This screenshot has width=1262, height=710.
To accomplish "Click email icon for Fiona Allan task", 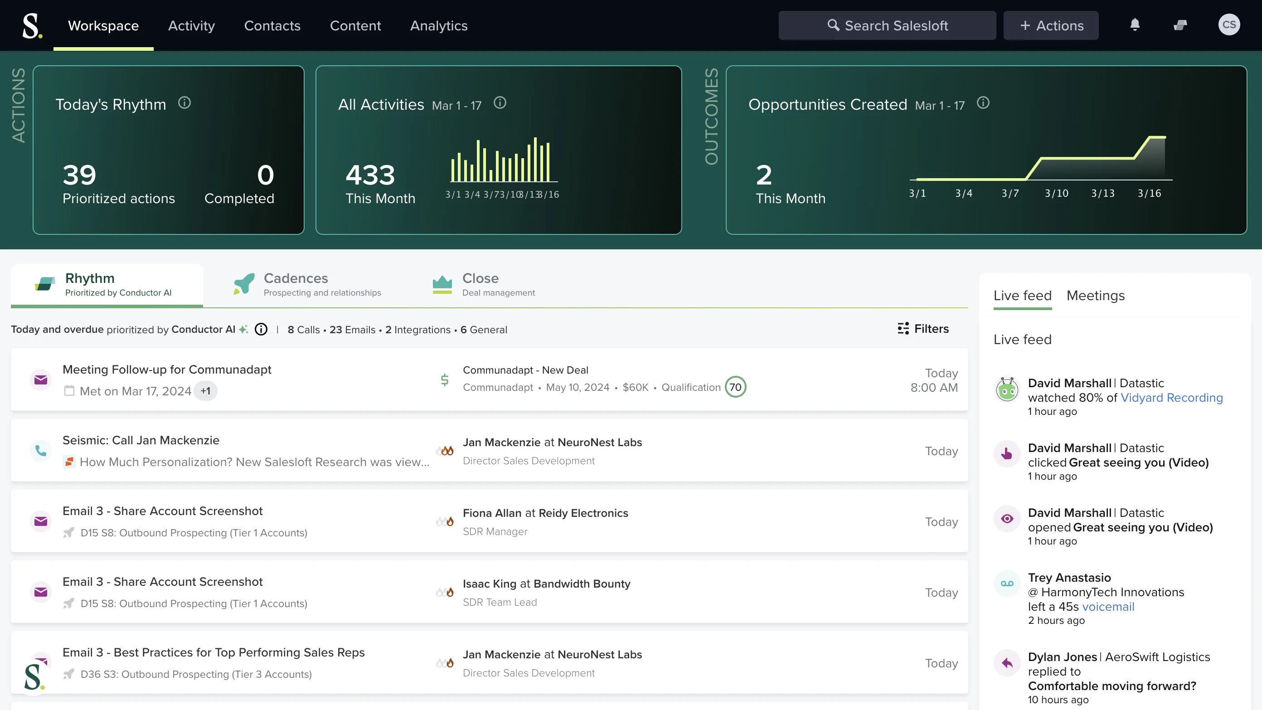I will [x=41, y=521].
